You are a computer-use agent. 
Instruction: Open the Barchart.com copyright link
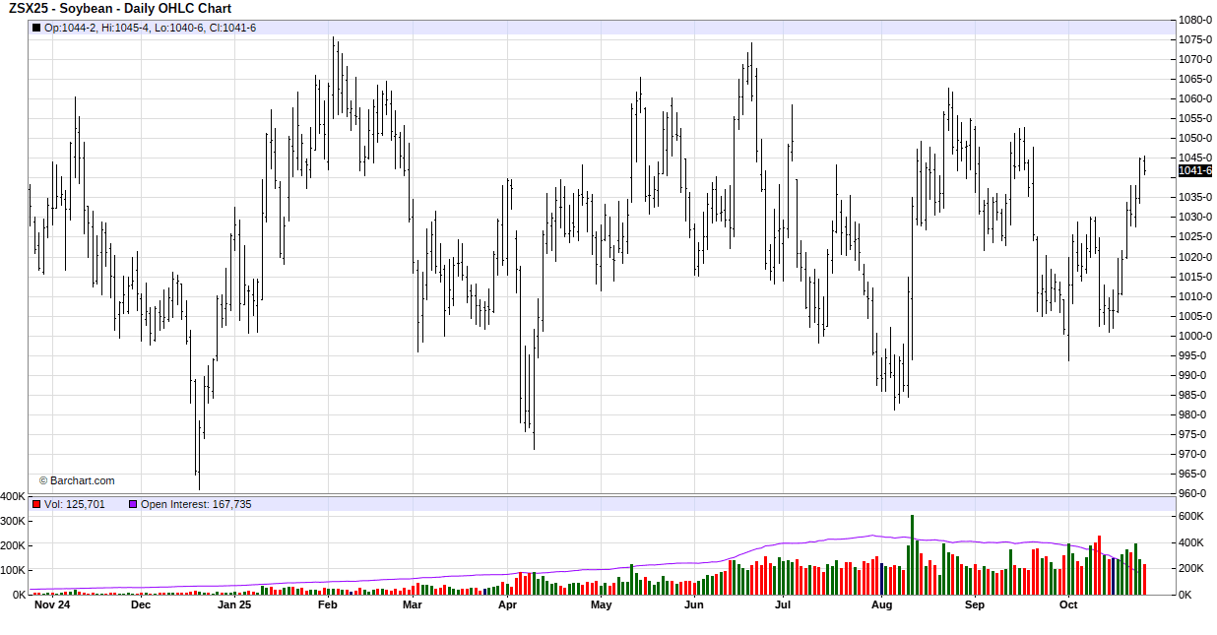[77, 480]
